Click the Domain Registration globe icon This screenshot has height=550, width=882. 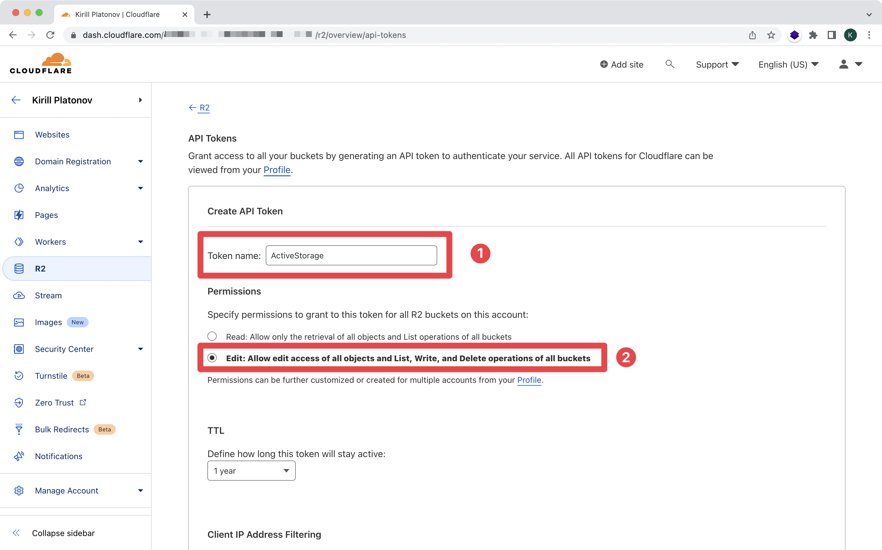pos(19,161)
